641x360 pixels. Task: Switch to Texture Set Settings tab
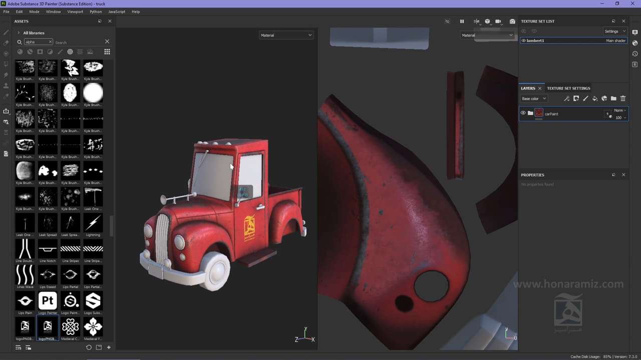click(x=568, y=88)
